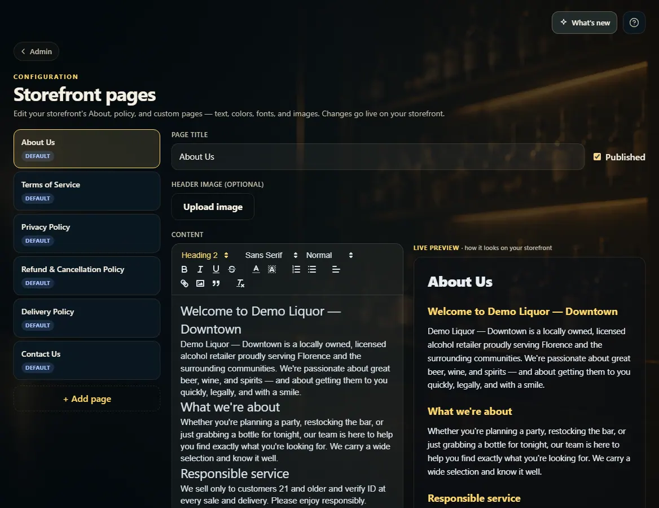
Task: Open the Heading 2 style dropdown
Action: pos(205,255)
